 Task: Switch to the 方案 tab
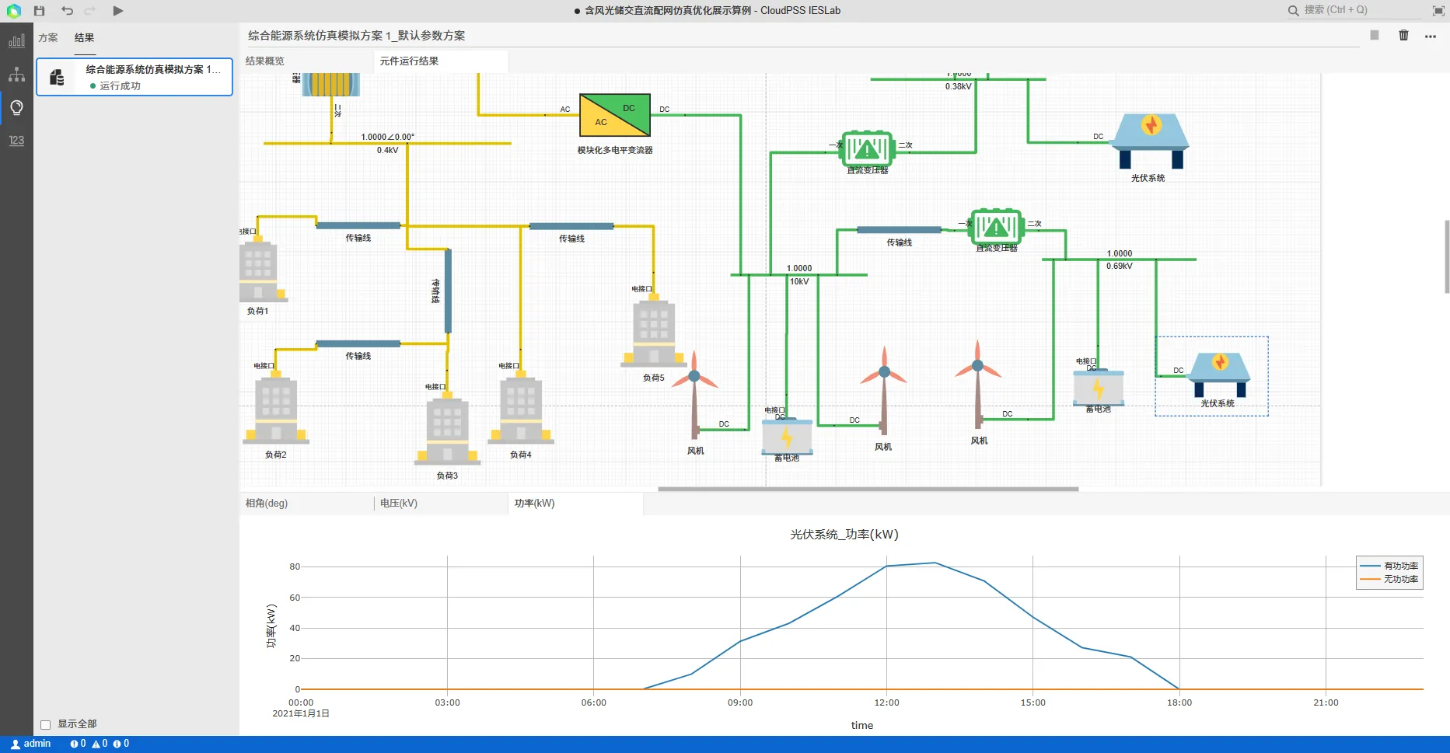48,37
